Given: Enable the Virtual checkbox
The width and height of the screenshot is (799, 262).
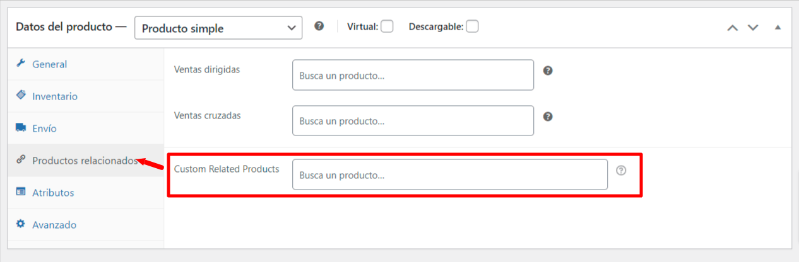Looking at the screenshot, I should (x=387, y=26).
